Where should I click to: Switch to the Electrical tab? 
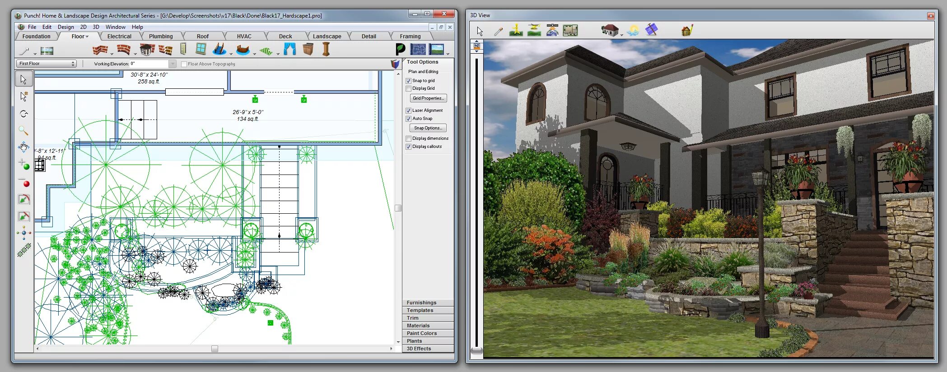click(x=119, y=37)
